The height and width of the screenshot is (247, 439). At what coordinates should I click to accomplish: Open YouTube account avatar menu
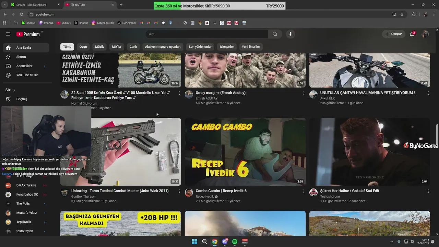click(425, 34)
